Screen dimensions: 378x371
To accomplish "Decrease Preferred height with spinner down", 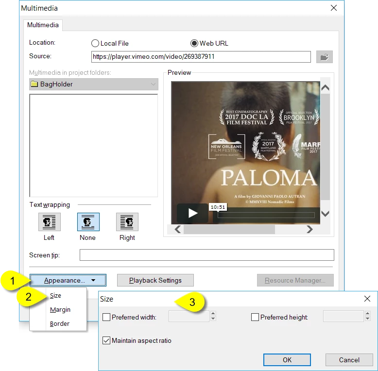I will tap(367, 319).
